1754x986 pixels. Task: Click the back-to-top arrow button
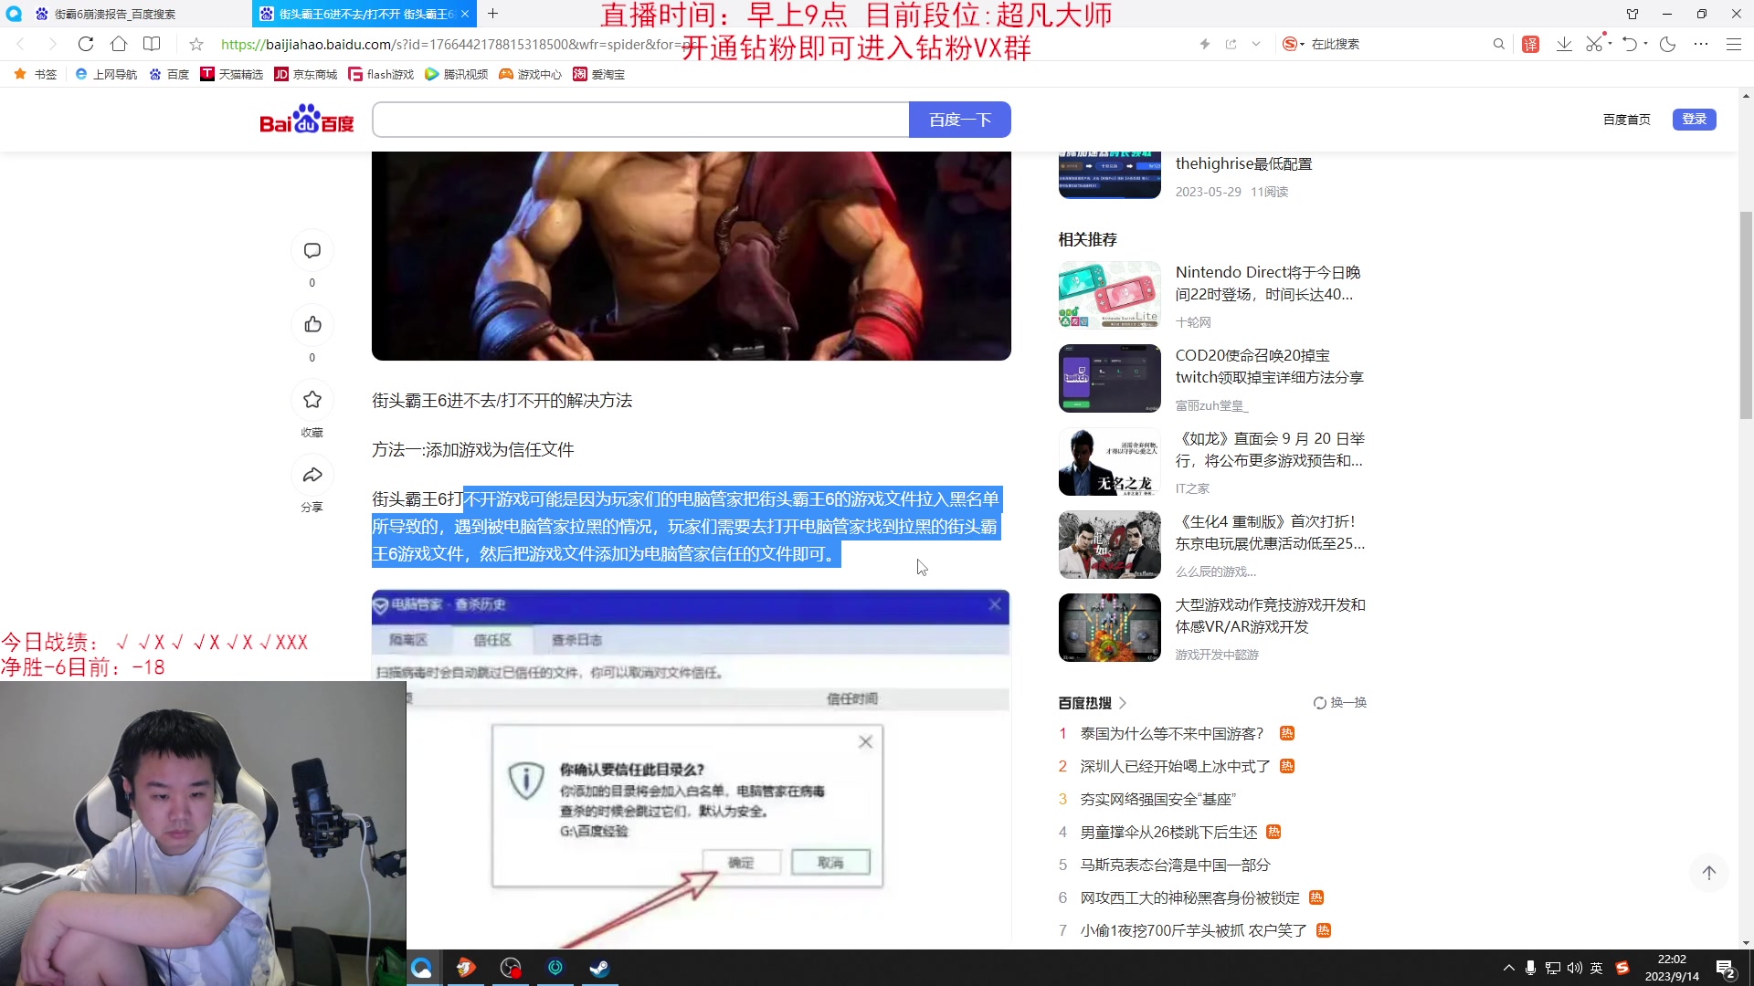tap(1708, 873)
